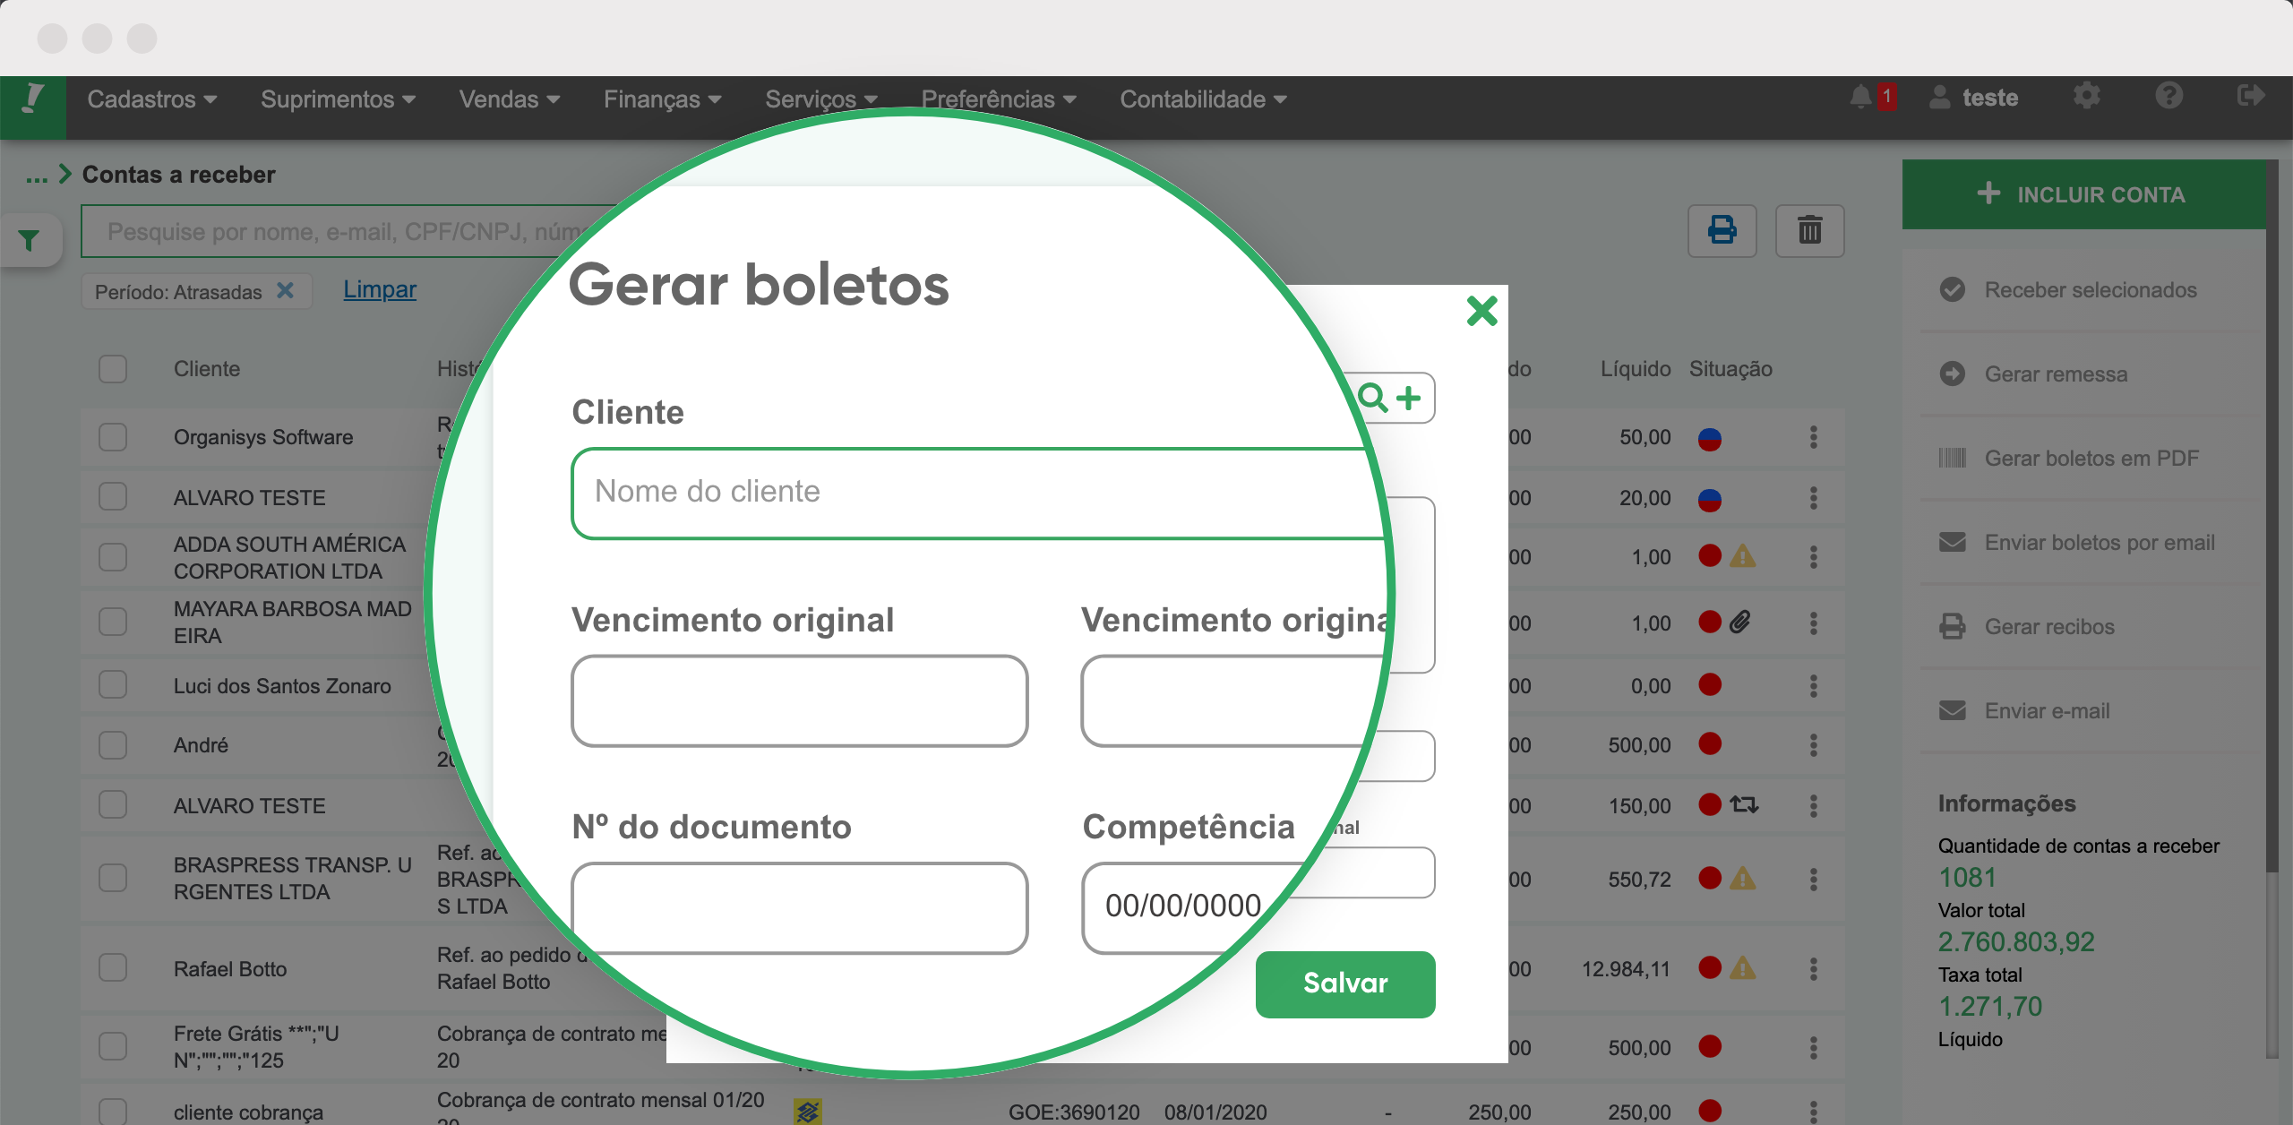The width and height of the screenshot is (2293, 1125).
Task: Click red status dot for Frete Grátis row
Action: click(1709, 1045)
